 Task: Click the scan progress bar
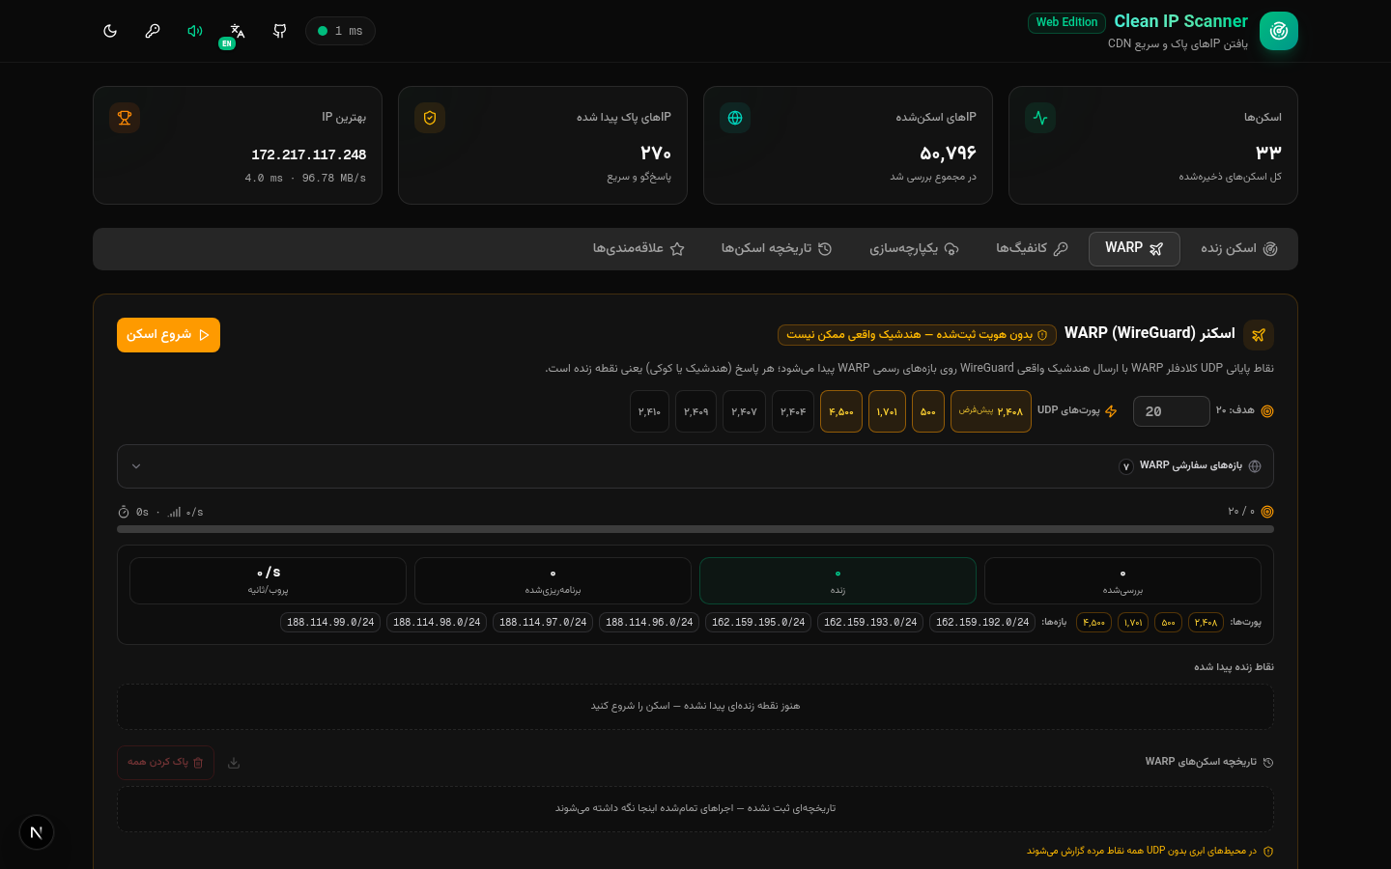695,529
